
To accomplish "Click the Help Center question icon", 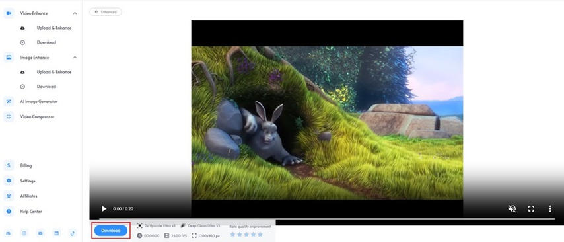I will pyautogui.click(x=9, y=211).
